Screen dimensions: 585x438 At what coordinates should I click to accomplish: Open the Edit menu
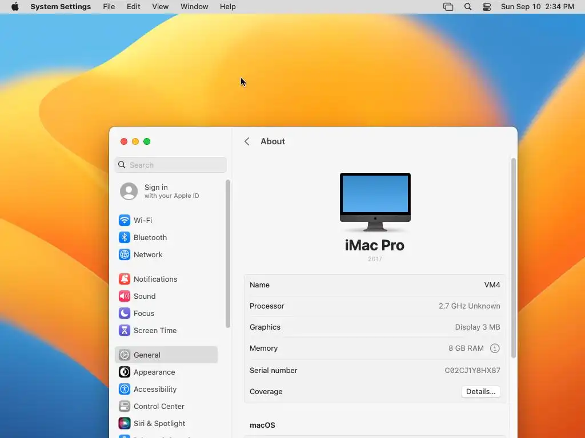(x=133, y=7)
